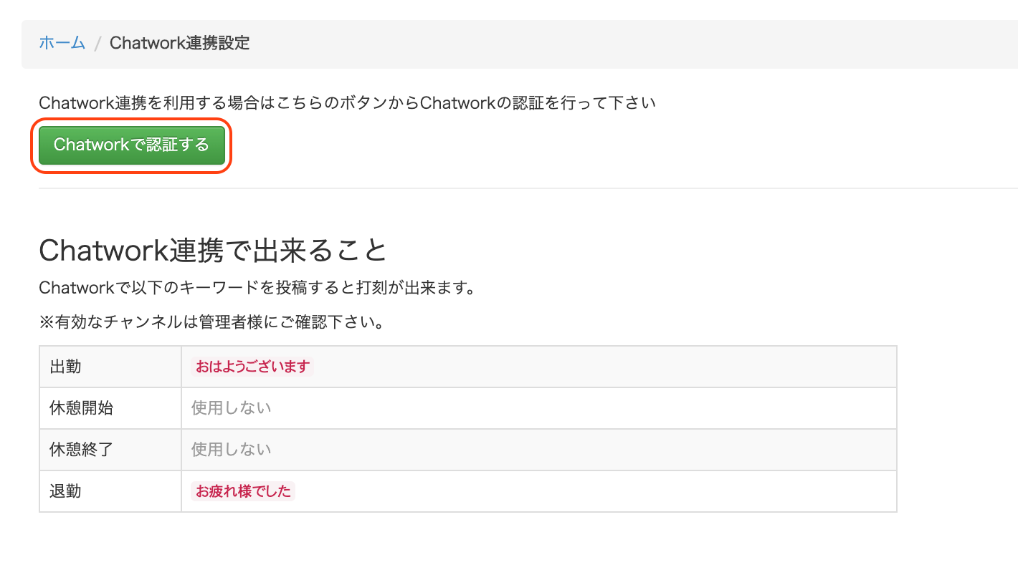Click empty area of the breadcrumb bar
The width and height of the screenshot is (1018, 570).
631,44
